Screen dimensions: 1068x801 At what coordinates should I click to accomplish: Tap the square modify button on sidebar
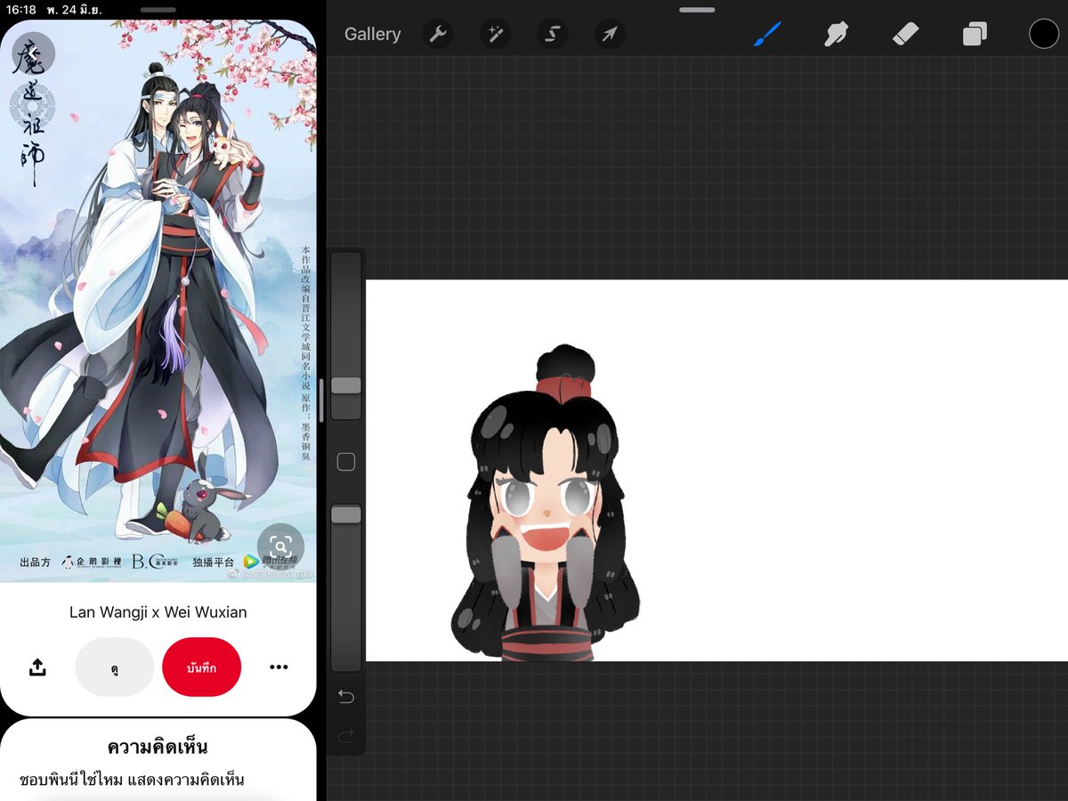point(346,462)
